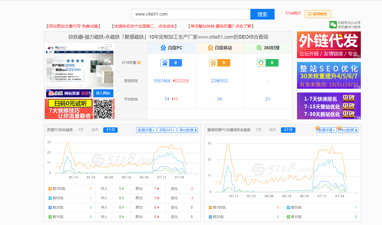Screen dimensions: 382x225
Task: Click 导出数据 in 整域百度PC关键词 panel
Action: [348, 130]
